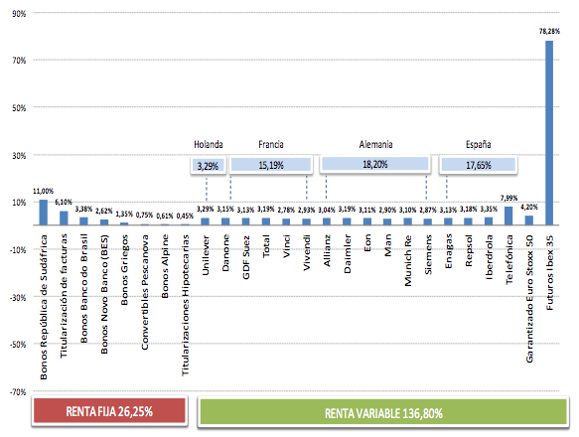Click the Daimler axis label
579x437 pixels.
[x=348, y=254]
